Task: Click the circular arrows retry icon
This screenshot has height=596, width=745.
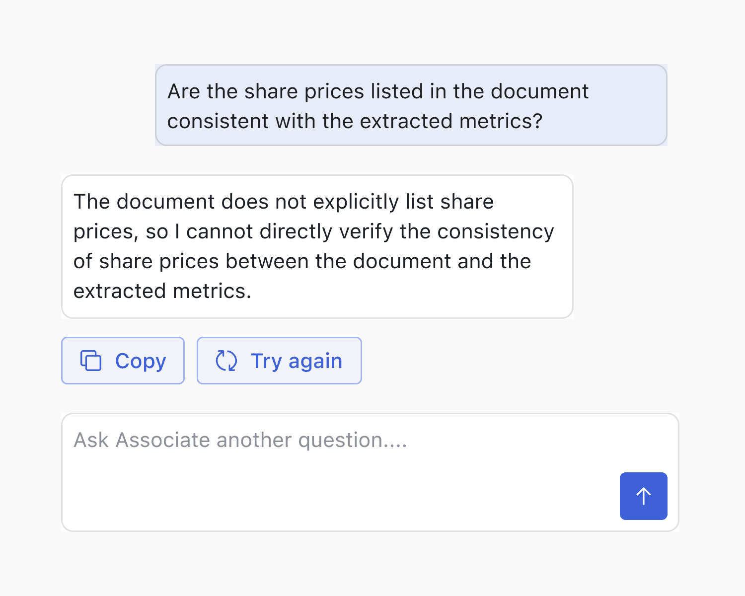Action: [x=226, y=361]
